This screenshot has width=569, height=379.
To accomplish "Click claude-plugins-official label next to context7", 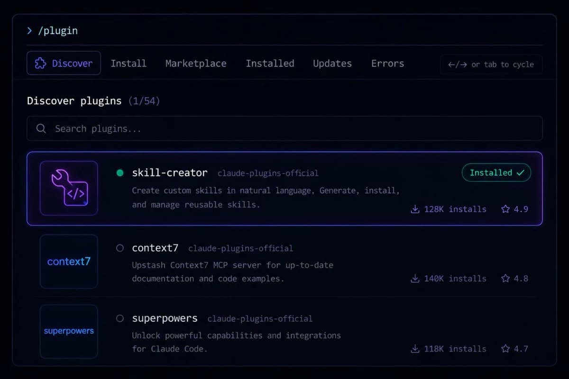I will click(240, 248).
